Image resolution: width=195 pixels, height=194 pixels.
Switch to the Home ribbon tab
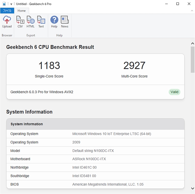pyautogui.click(x=22, y=11)
